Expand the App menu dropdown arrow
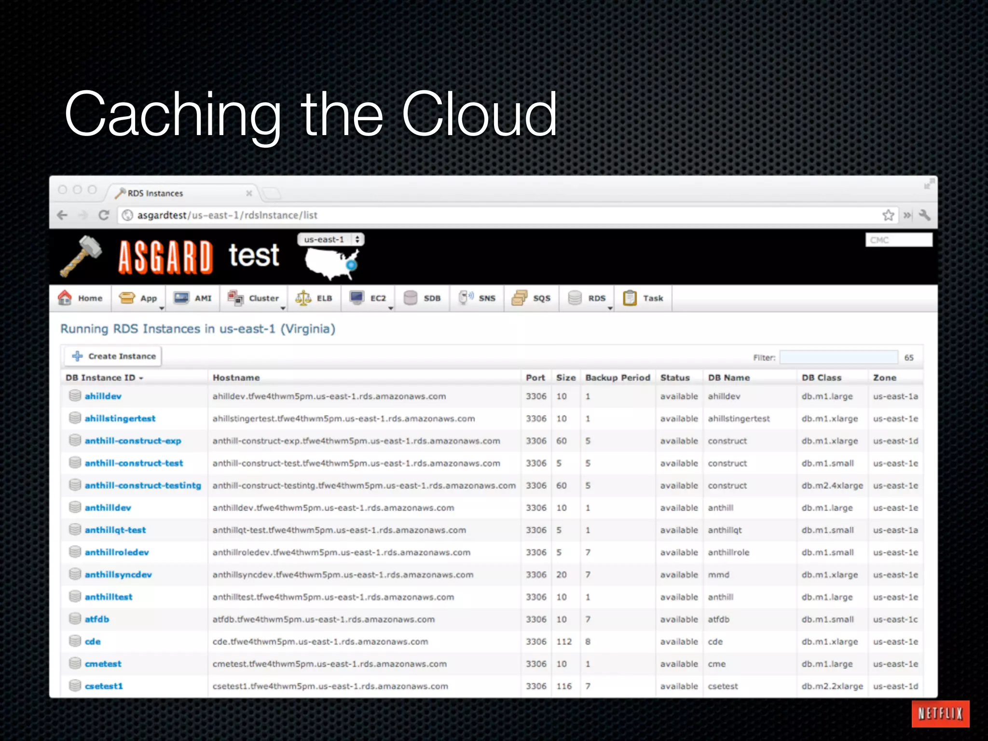Screen dimensions: 988x741 click(x=162, y=308)
